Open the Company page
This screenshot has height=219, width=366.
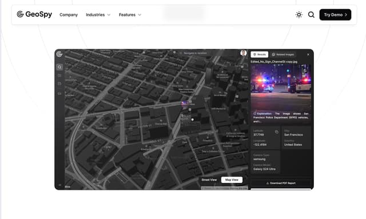coord(69,15)
